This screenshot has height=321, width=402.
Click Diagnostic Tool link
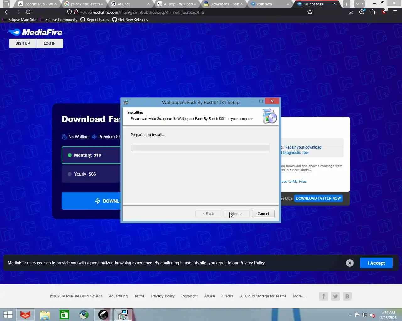pos(296,153)
